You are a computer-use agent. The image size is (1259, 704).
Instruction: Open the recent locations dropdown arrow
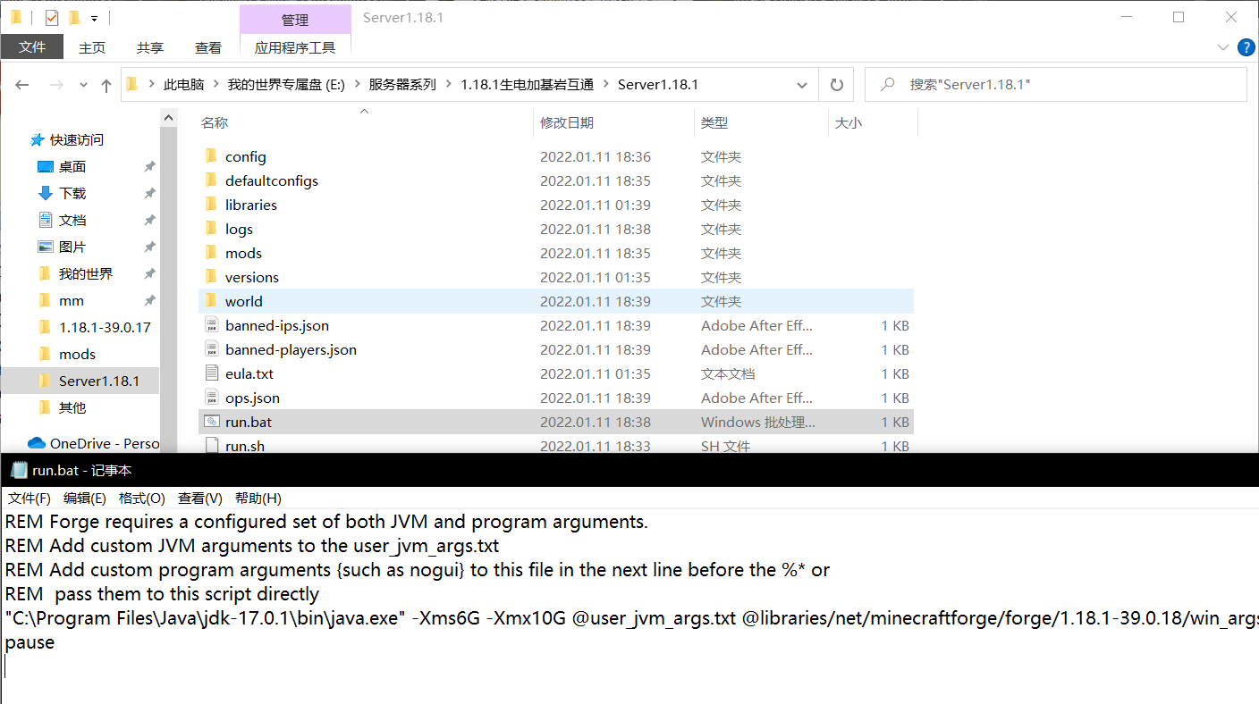tap(84, 85)
